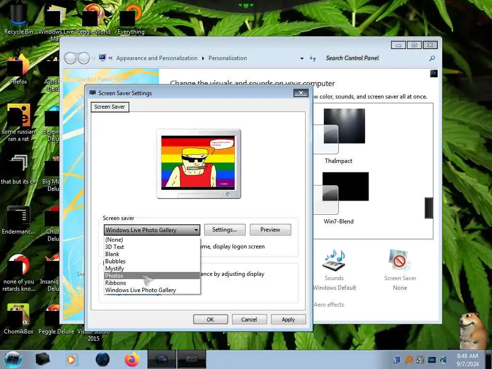
Task: Close the Screen Saver Settings dialog
Action: click(x=301, y=93)
